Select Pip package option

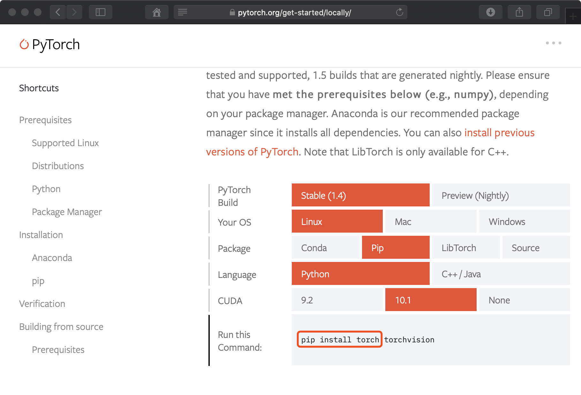(396, 248)
